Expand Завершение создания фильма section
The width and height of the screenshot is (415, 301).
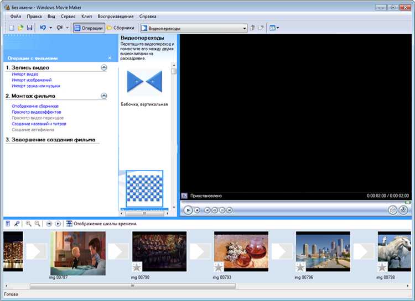point(50,140)
